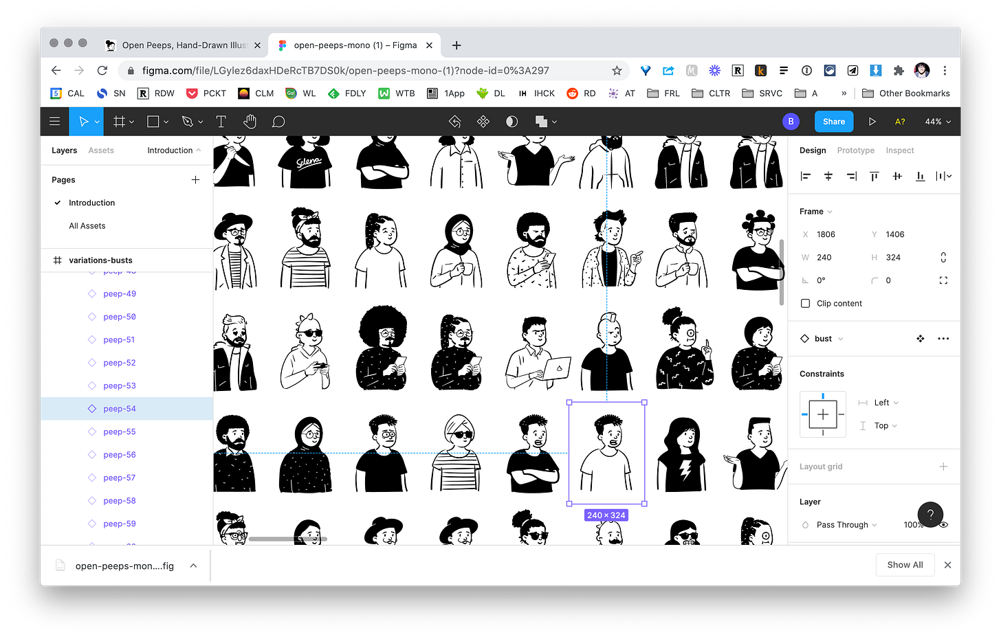Viewport: 1001px width, 639px height.
Task: Click the X position field 1806
Action: (x=826, y=234)
